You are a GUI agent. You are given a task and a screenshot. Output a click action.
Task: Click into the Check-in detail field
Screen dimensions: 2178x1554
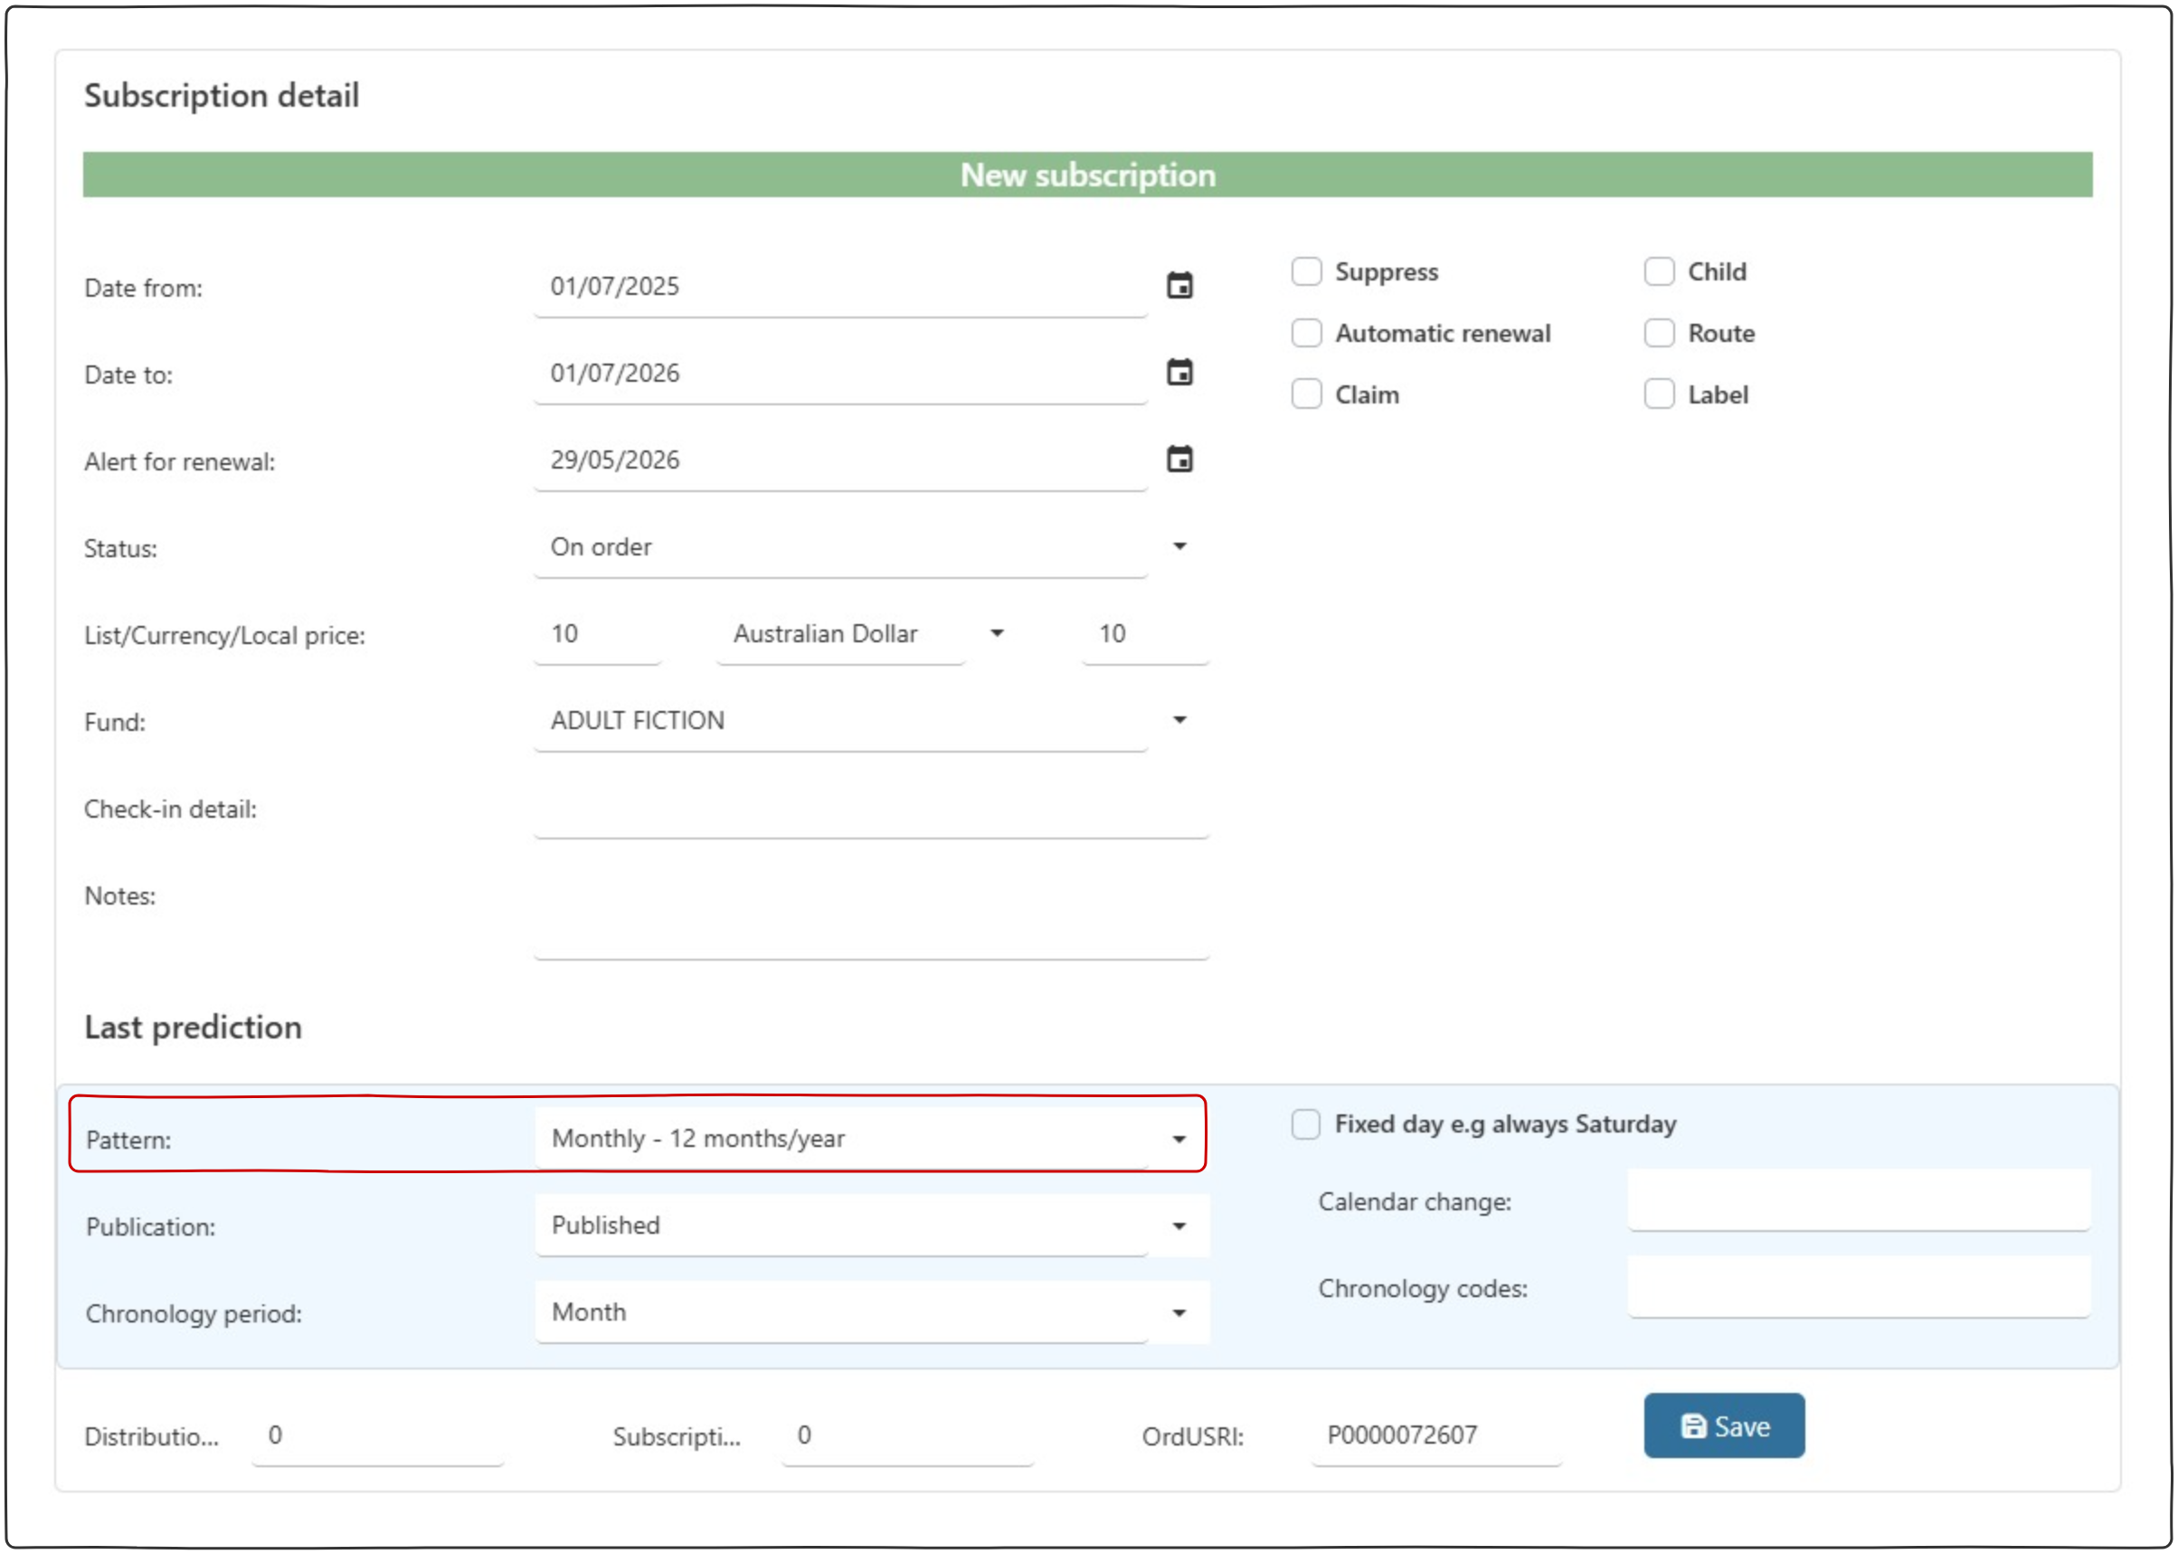click(x=871, y=811)
